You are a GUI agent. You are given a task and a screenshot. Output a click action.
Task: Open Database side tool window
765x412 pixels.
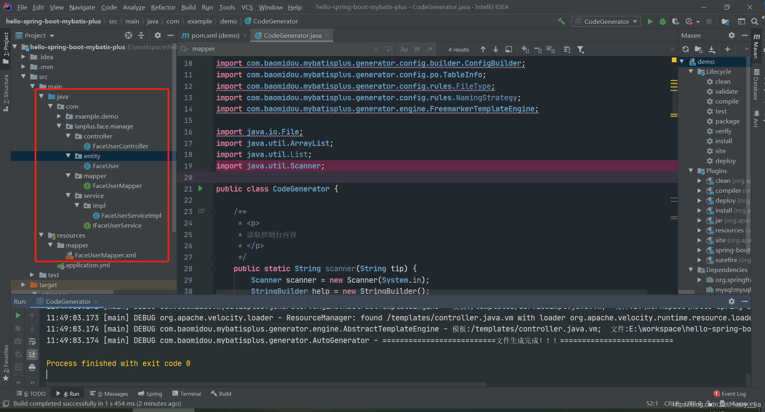pyautogui.click(x=756, y=84)
